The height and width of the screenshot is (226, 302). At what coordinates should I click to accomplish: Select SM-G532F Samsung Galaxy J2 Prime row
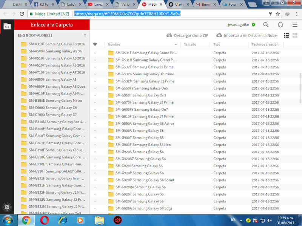[196, 67]
